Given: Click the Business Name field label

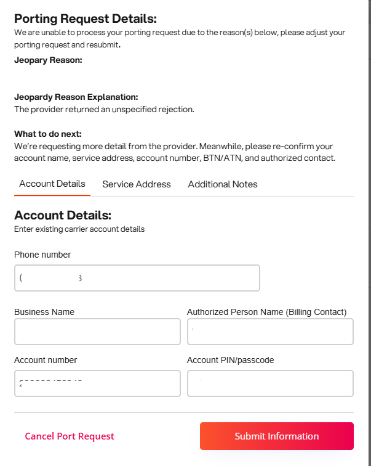Looking at the screenshot, I should click(44, 312).
